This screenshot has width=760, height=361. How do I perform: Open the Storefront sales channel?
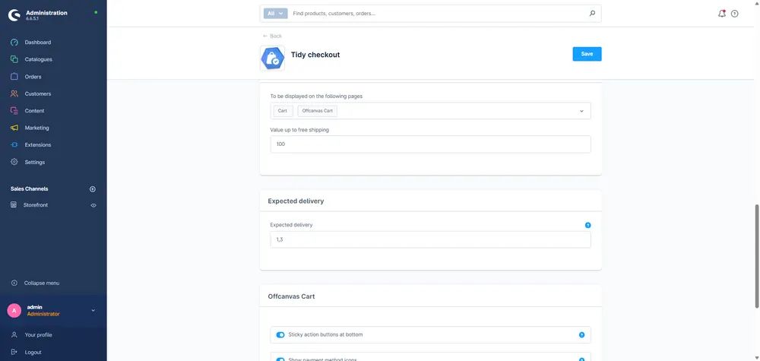[36, 205]
